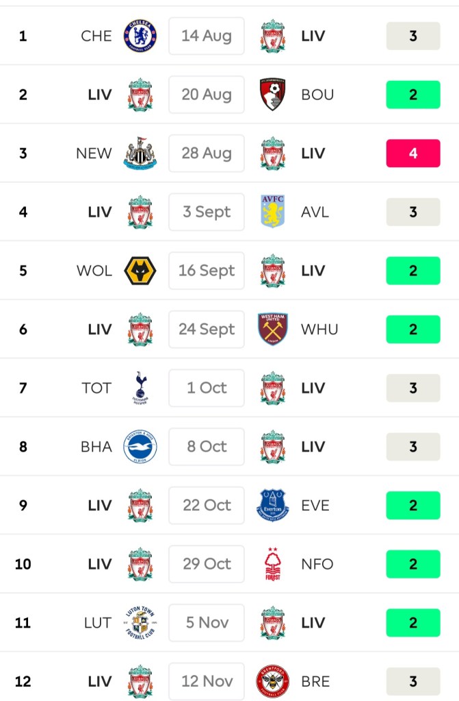Viewport: 459px width, 701px height.
Task: Open the 14 Aug fixture date box
Action: click(x=207, y=36)
